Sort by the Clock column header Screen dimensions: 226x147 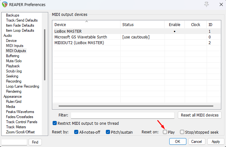[x=196, y=24]
